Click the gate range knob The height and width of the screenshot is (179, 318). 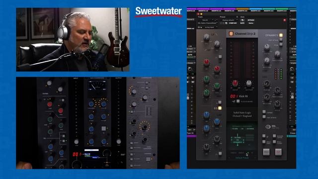[x=267, y=83]
